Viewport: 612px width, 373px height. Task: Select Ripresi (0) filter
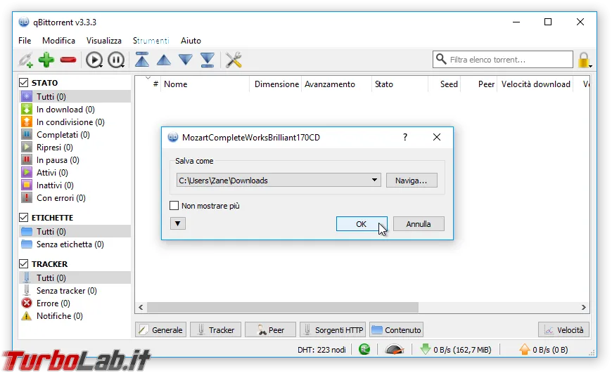click(x=75, y=148)
